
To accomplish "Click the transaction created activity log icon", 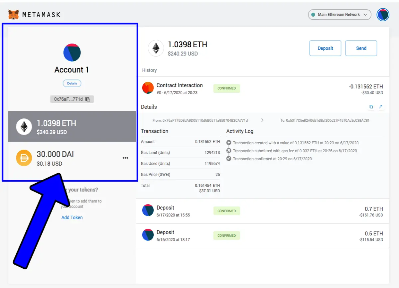I will [229, 143].
